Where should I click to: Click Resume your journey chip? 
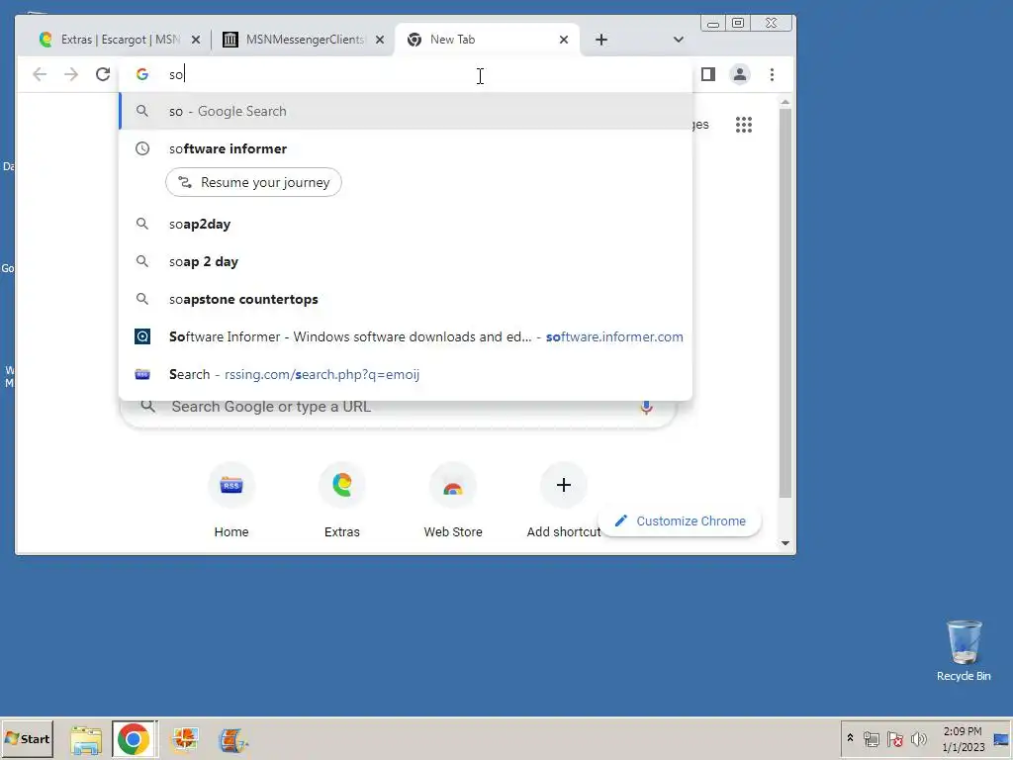(x=253, y=182)
